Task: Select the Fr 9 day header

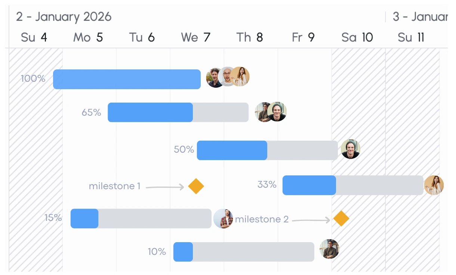Action: point(303,37)
